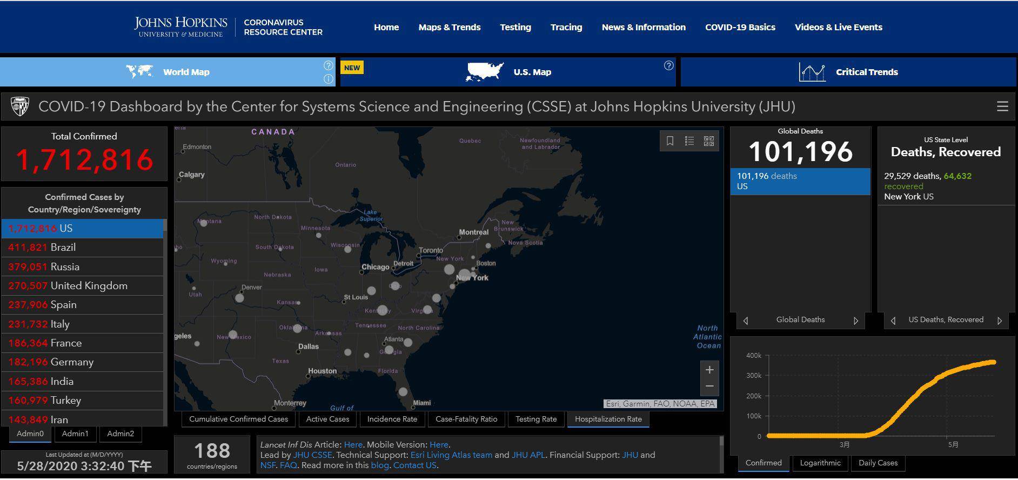The height and width of the screenshot is (480, 1018).
Task: Zoom in on the map with plus button
Action: click(x=709, y=370)
